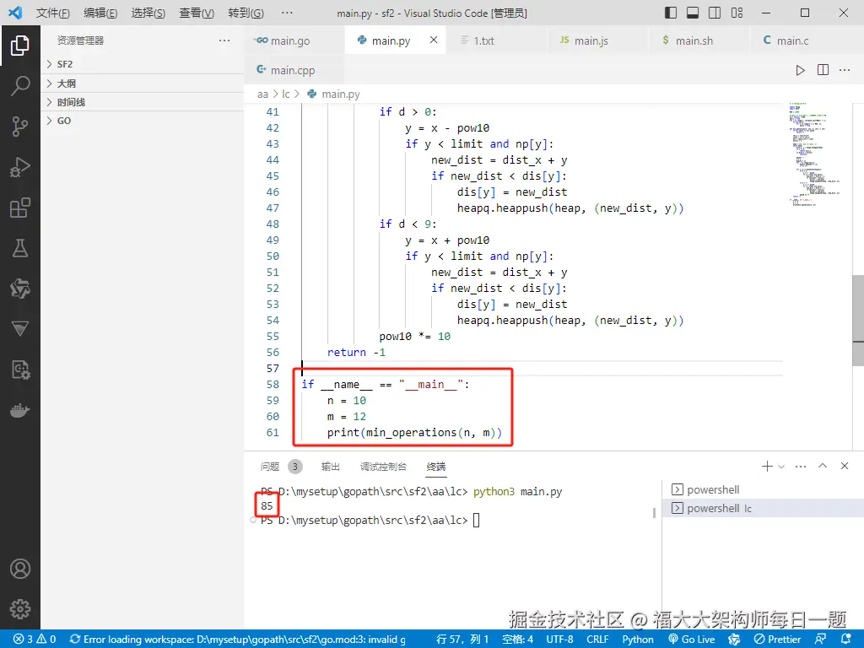Open editor more actions ellipsis
The image size is (864, 648).
point(845,70)
